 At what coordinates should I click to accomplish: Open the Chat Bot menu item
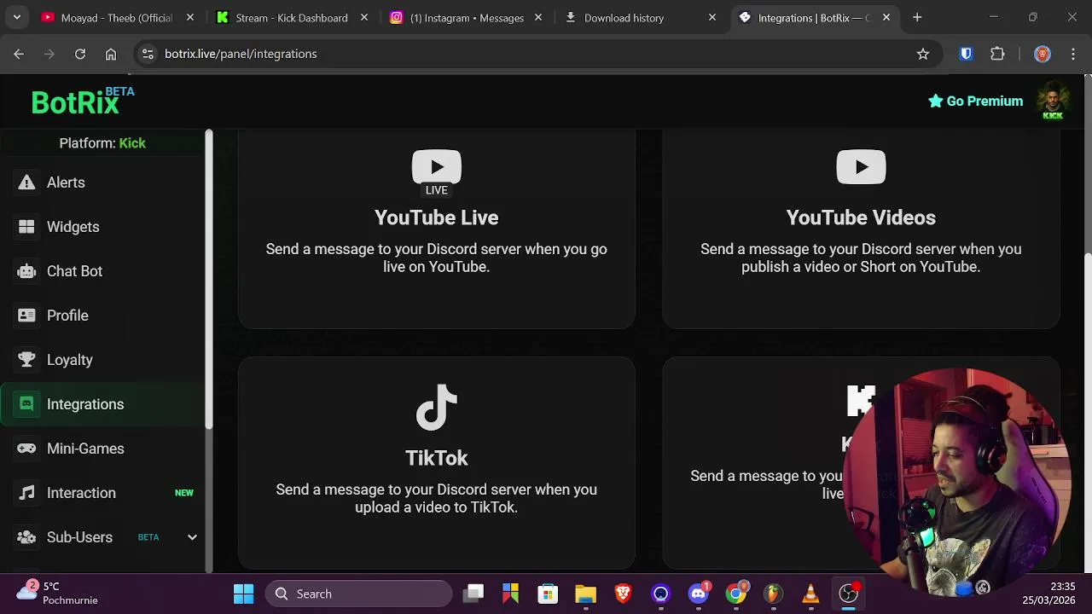point(102,271)
